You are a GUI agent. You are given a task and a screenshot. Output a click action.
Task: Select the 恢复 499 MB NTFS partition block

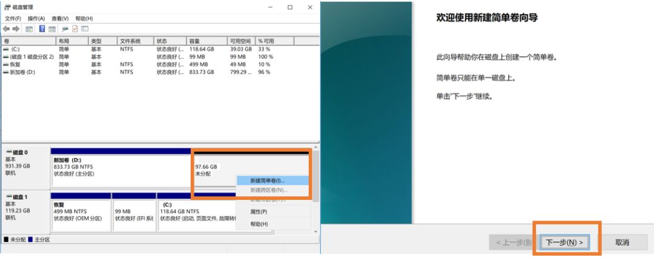[81, 213]
